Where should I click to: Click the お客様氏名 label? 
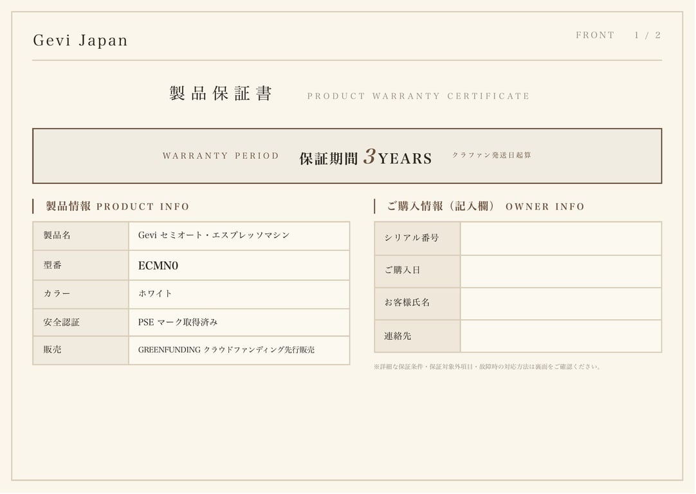pos(407,302)
